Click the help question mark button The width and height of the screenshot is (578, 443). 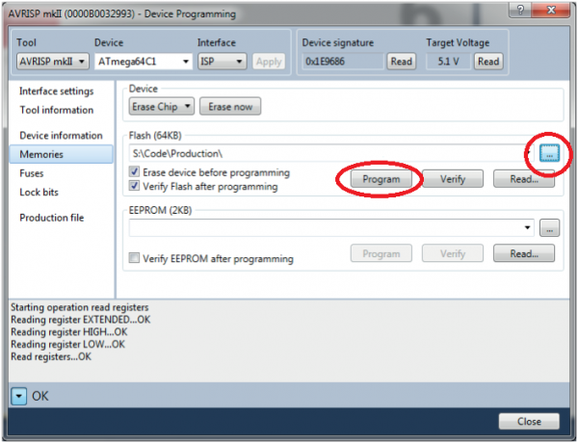[x=520, y=10]
